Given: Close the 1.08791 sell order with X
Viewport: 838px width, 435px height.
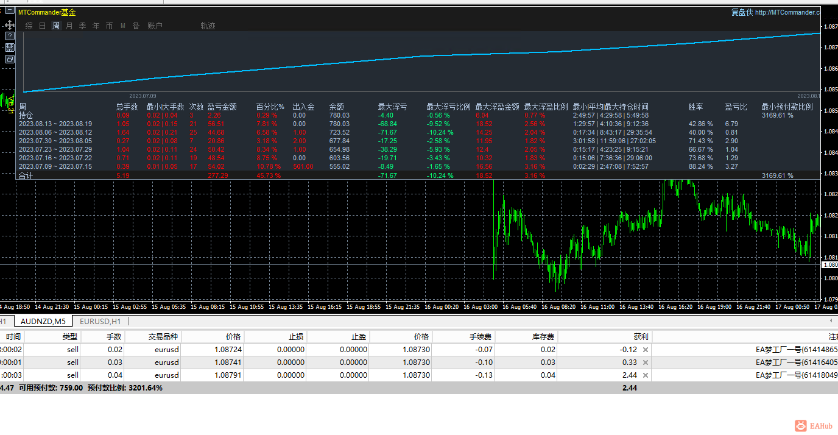Looking at the screenshot, I should coord(646,375).
